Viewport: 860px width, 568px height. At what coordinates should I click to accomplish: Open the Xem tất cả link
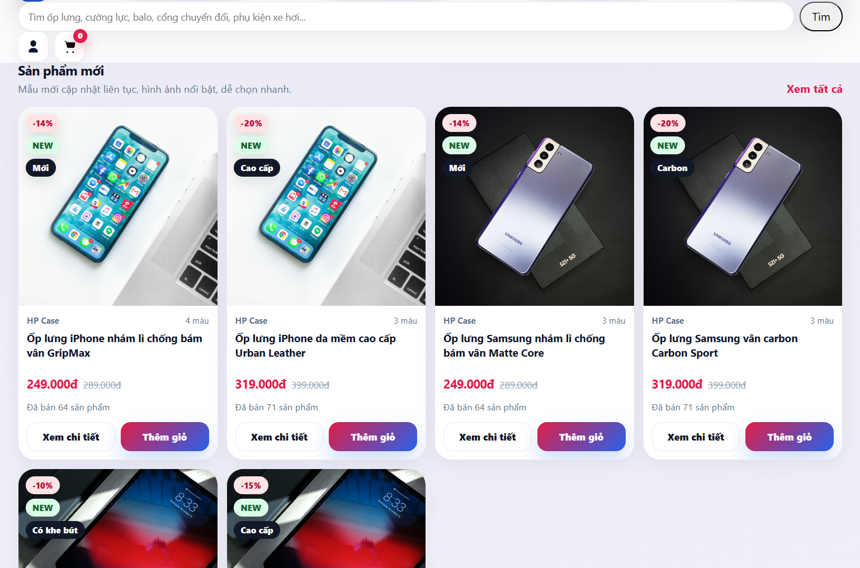[x=814, y=89]
